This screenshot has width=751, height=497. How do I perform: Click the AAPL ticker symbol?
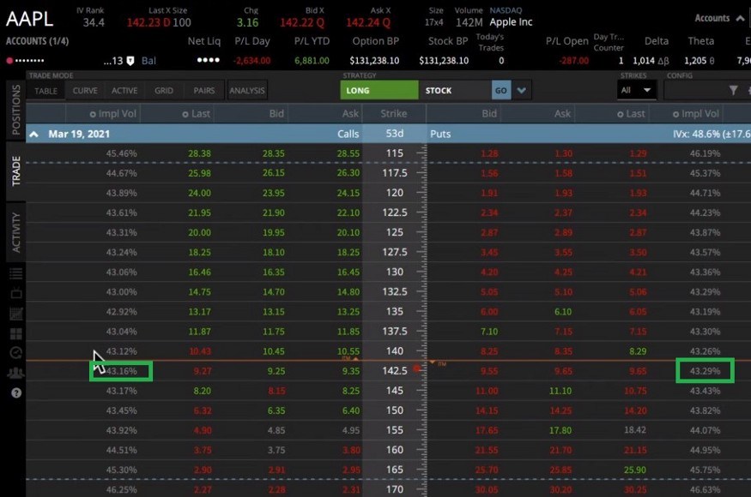tap(30, 19)
